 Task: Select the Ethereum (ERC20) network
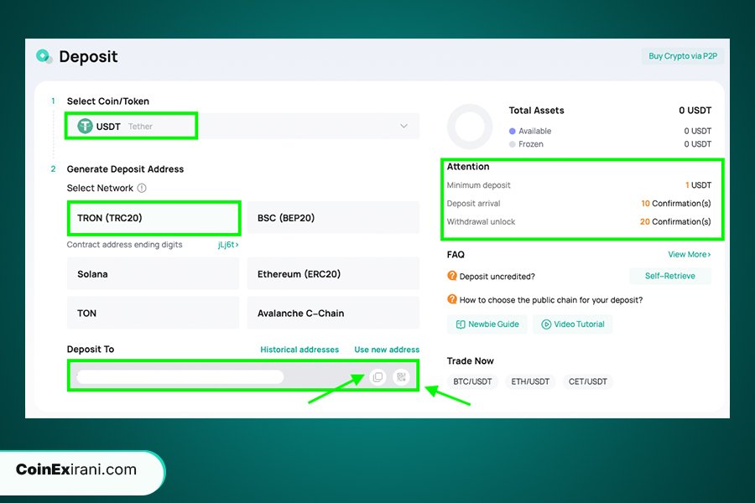click(333, 274)
